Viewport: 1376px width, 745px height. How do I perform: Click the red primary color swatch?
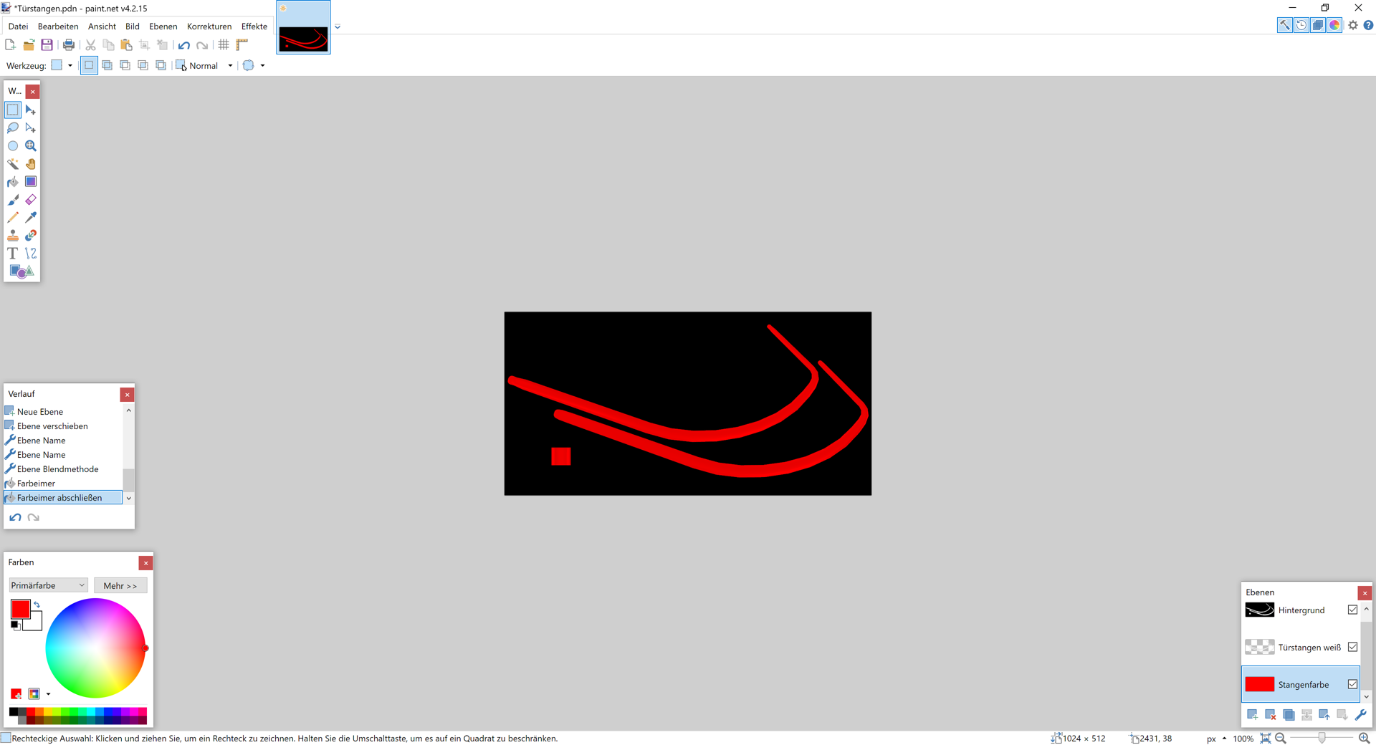coord(20,609)
